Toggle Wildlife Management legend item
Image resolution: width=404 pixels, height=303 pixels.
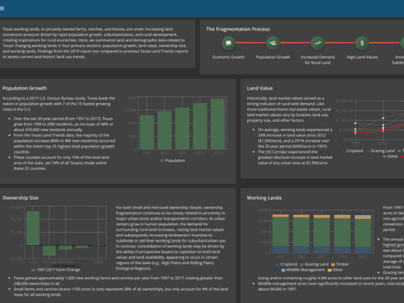click(x=303, y=270)
